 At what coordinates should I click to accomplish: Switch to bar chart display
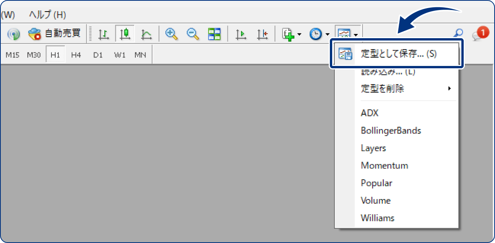point(103,34)
